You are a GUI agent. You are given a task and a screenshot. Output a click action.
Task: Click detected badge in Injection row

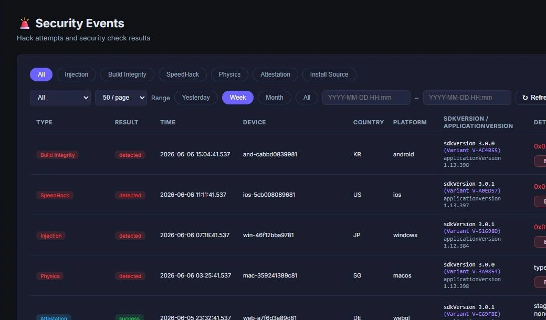pyautogui.click(x=130, y=236)
